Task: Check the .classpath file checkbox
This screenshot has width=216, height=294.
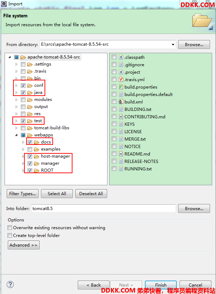Action: point(114,57)
